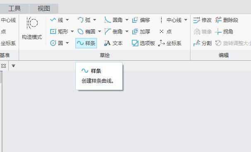Click the 镜像 mirror tool
This screenshot has height=152, width=251.
(x=203, y=32)
